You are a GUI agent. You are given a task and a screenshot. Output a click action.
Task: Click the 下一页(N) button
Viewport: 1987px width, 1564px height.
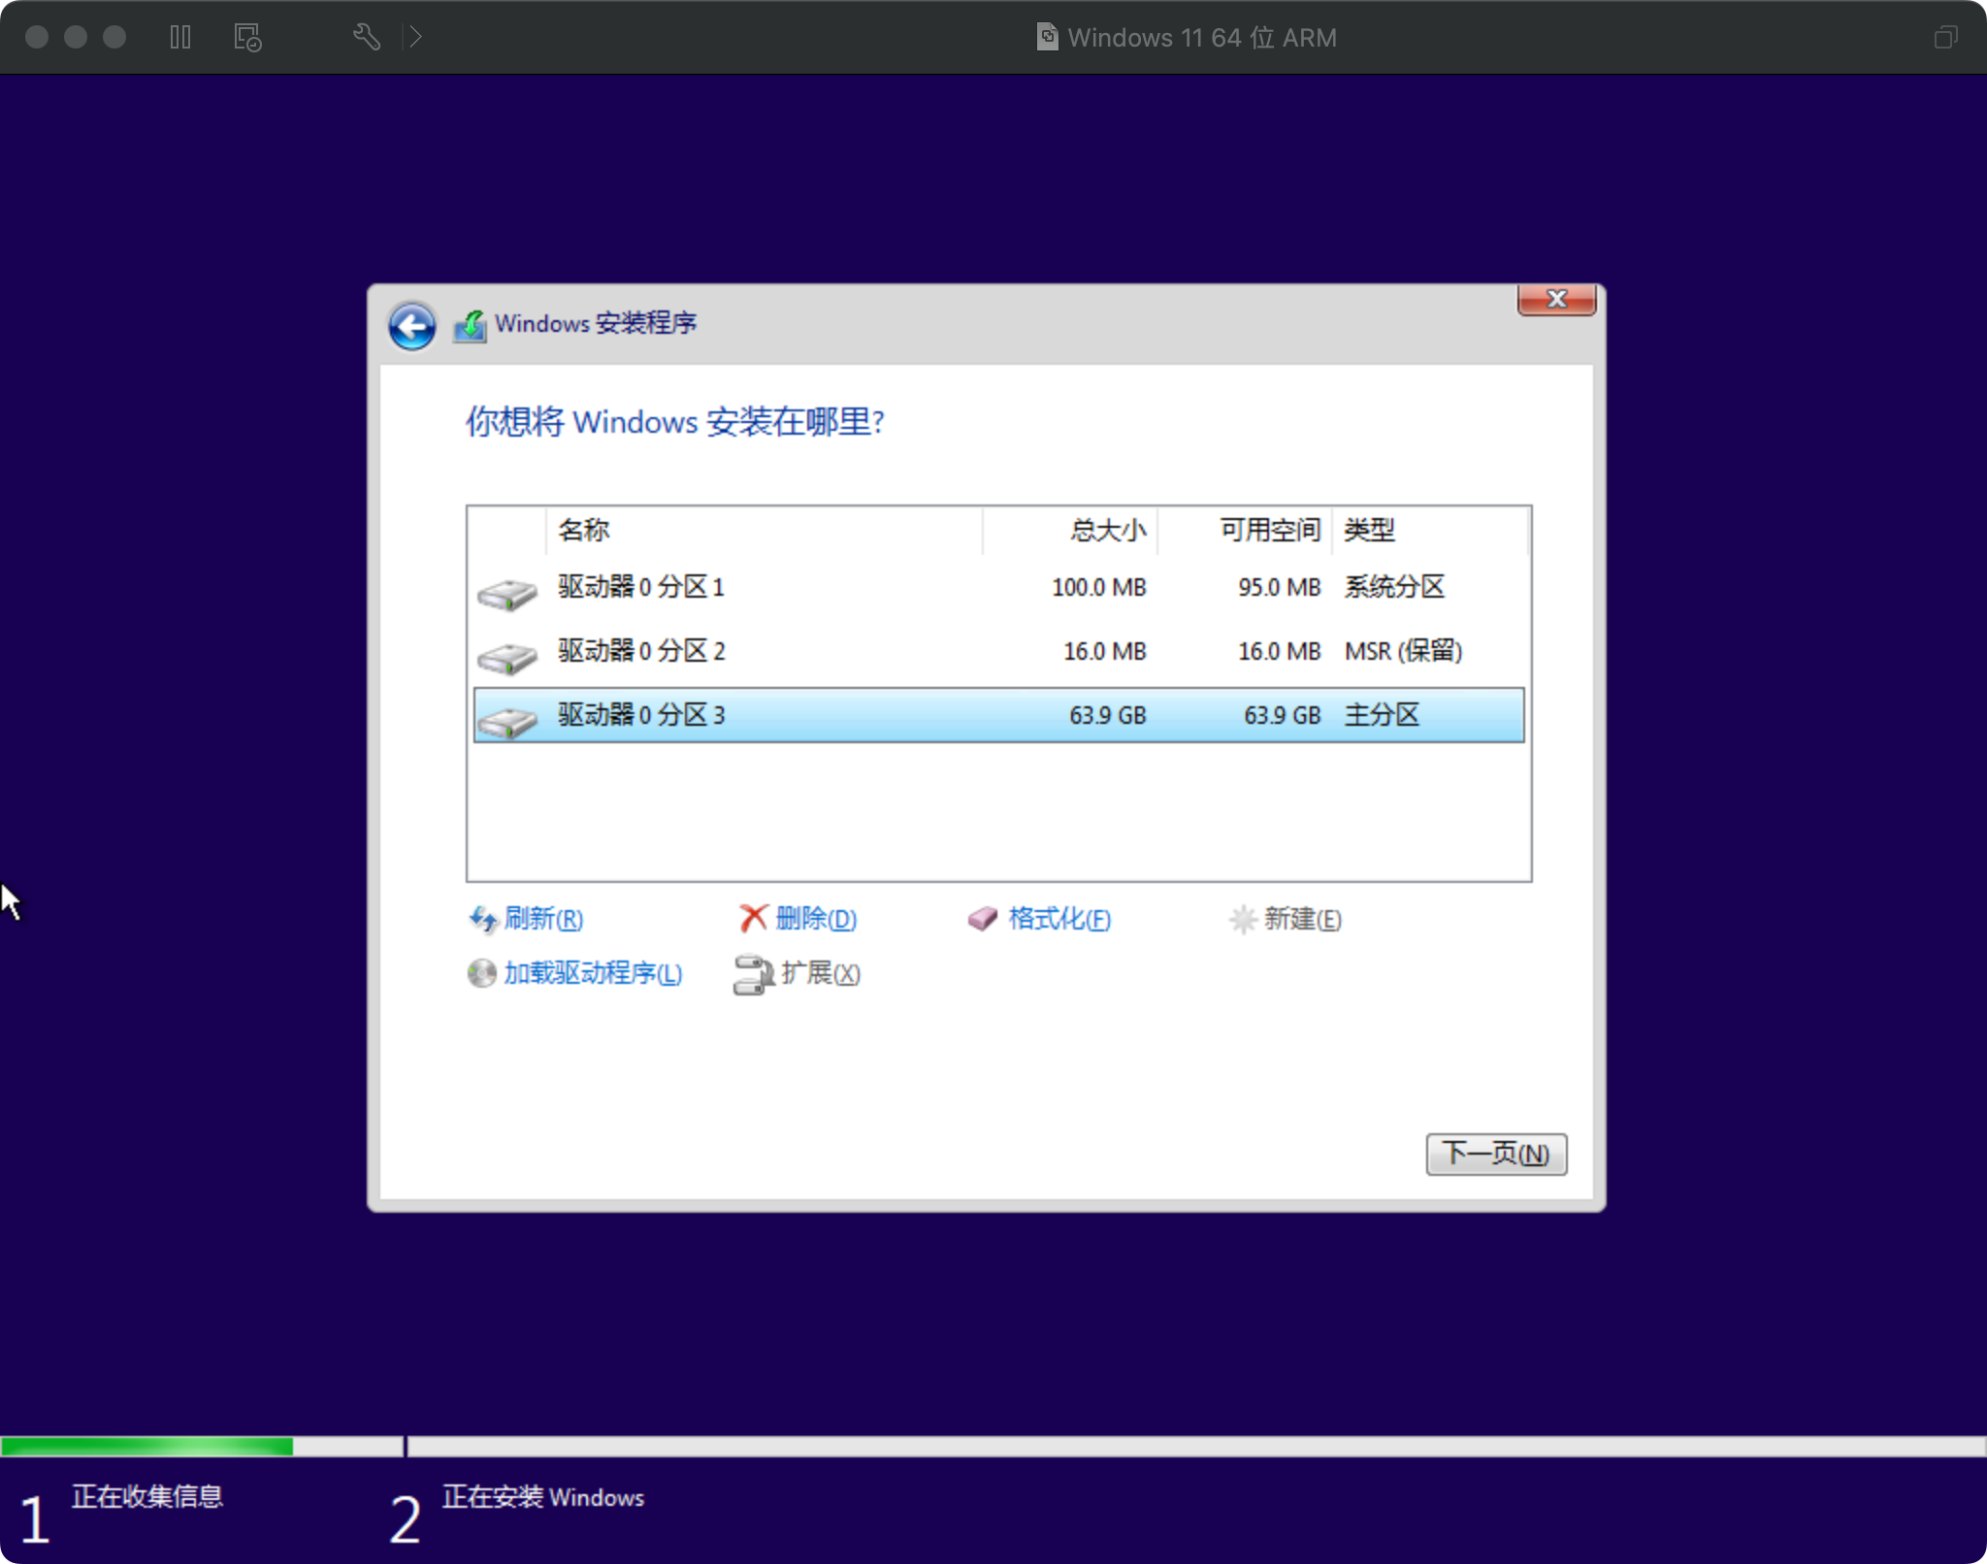pos(1496,1154)
